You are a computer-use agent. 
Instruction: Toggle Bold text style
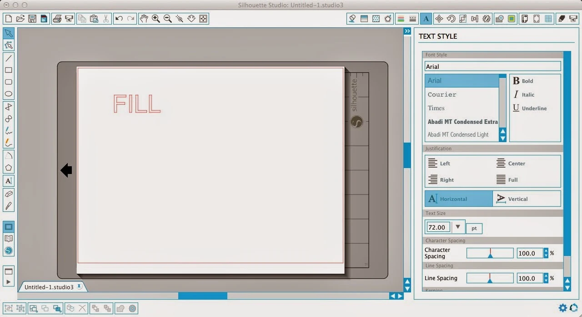click(523, 81)
